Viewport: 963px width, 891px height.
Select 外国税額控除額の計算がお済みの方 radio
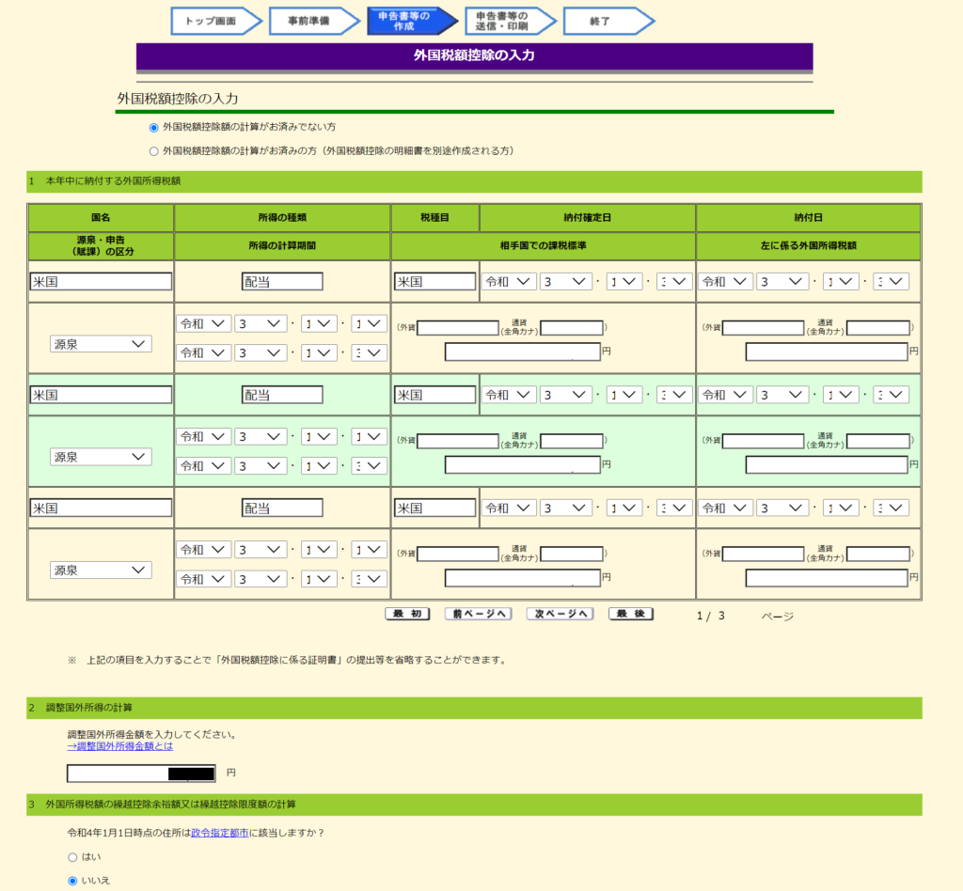[x=153, y=151]
